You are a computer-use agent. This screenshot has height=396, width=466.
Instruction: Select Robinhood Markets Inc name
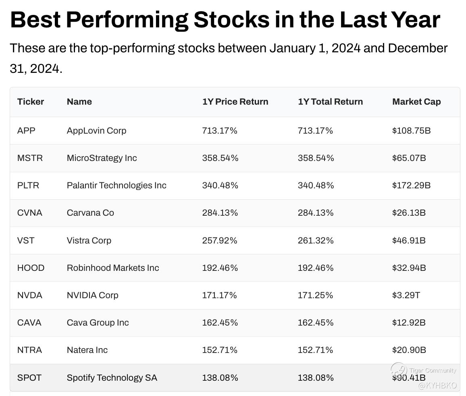click(113, 268)
